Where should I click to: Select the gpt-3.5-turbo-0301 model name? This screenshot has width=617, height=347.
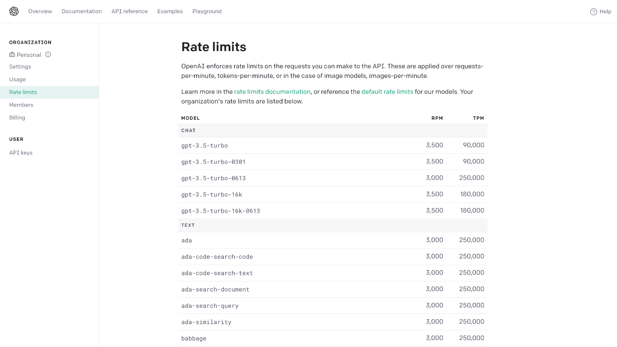[x=213, y=162]
